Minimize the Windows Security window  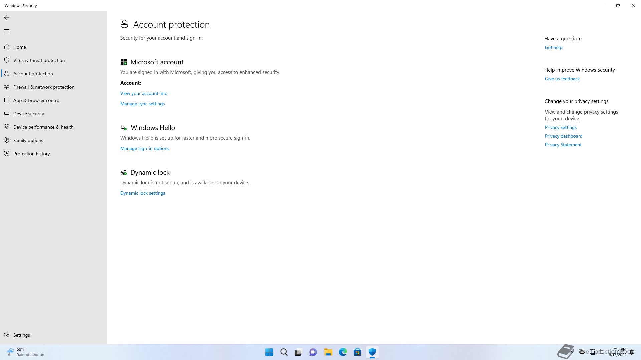(603, 5)
